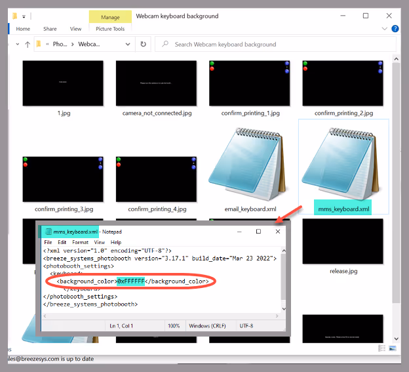The width and height of the screenshot is (409, 372).
Task: Open Notepad File menu
Action: [48, 242]
